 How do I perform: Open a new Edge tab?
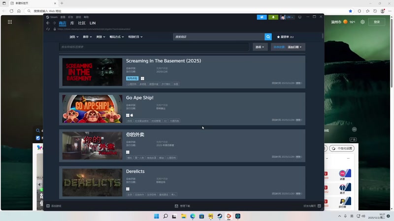[x=62, y=3]
